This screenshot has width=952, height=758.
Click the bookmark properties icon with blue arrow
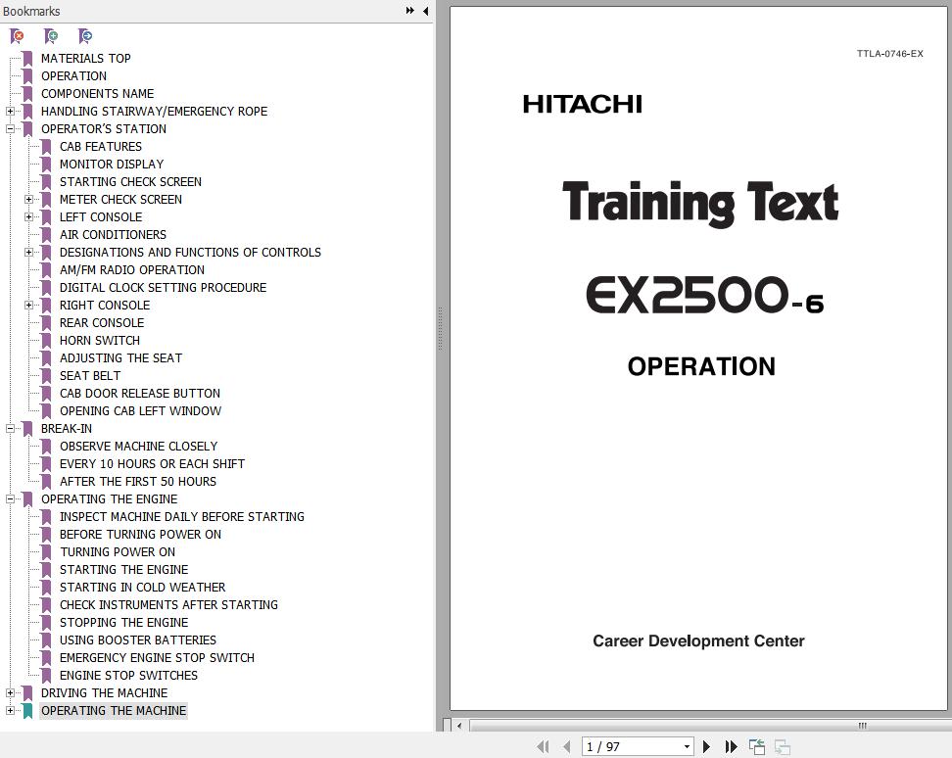[85, 36]
